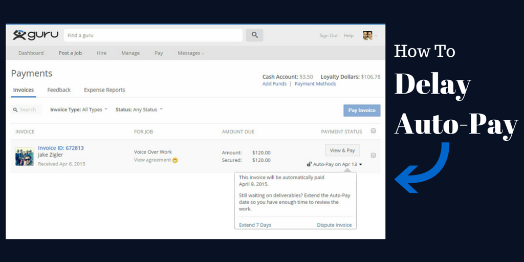Click Extend 7 Days link
Viewport: 524px width, 262px height.
[x=255, y=225]
